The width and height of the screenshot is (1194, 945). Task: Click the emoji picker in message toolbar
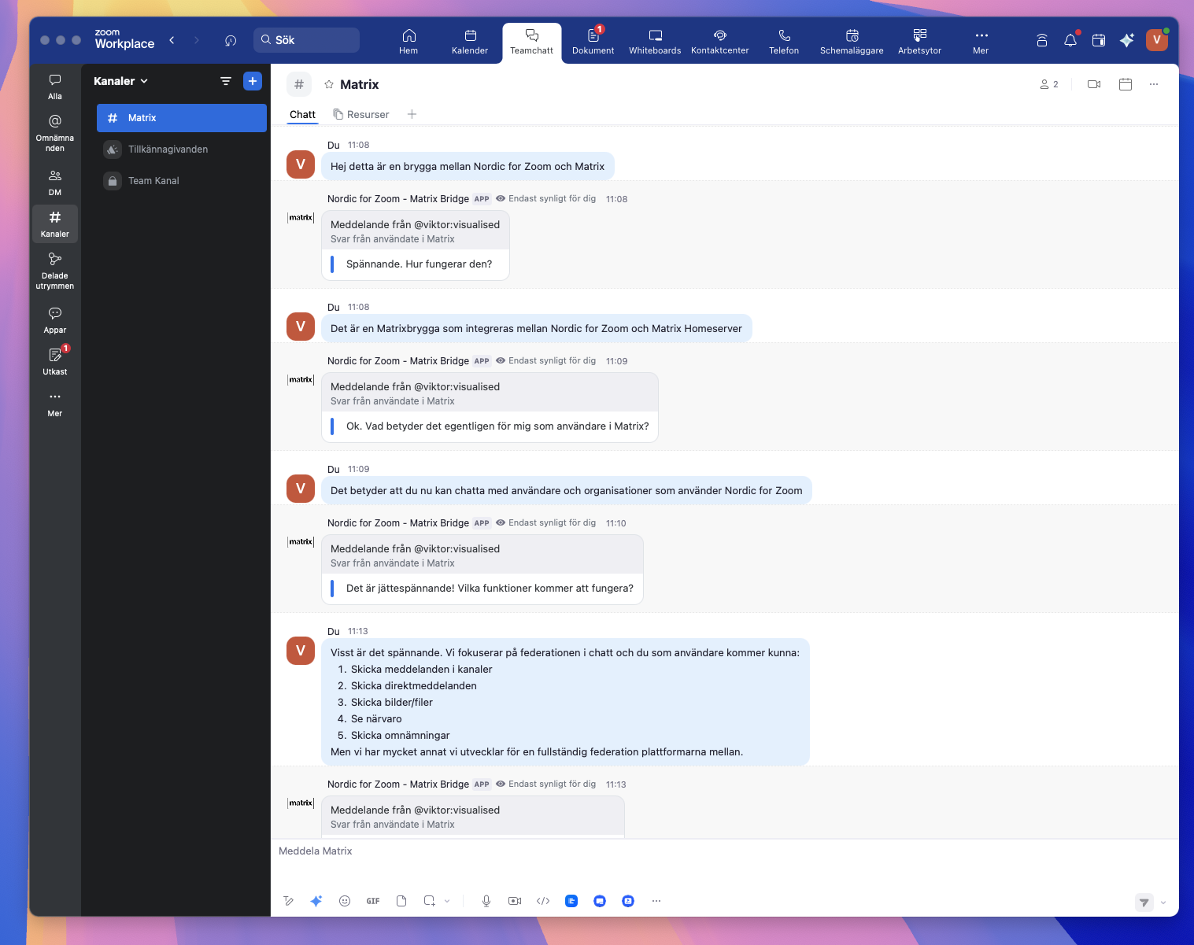point(345,901)
